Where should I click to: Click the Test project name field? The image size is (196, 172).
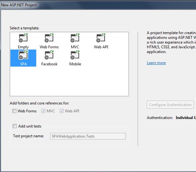(x=88, y=136)
